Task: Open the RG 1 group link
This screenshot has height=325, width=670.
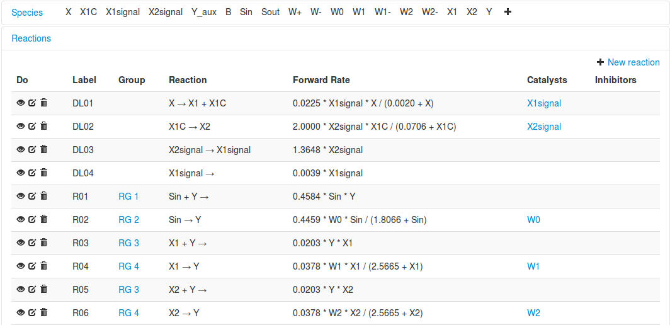Action: 128,197
